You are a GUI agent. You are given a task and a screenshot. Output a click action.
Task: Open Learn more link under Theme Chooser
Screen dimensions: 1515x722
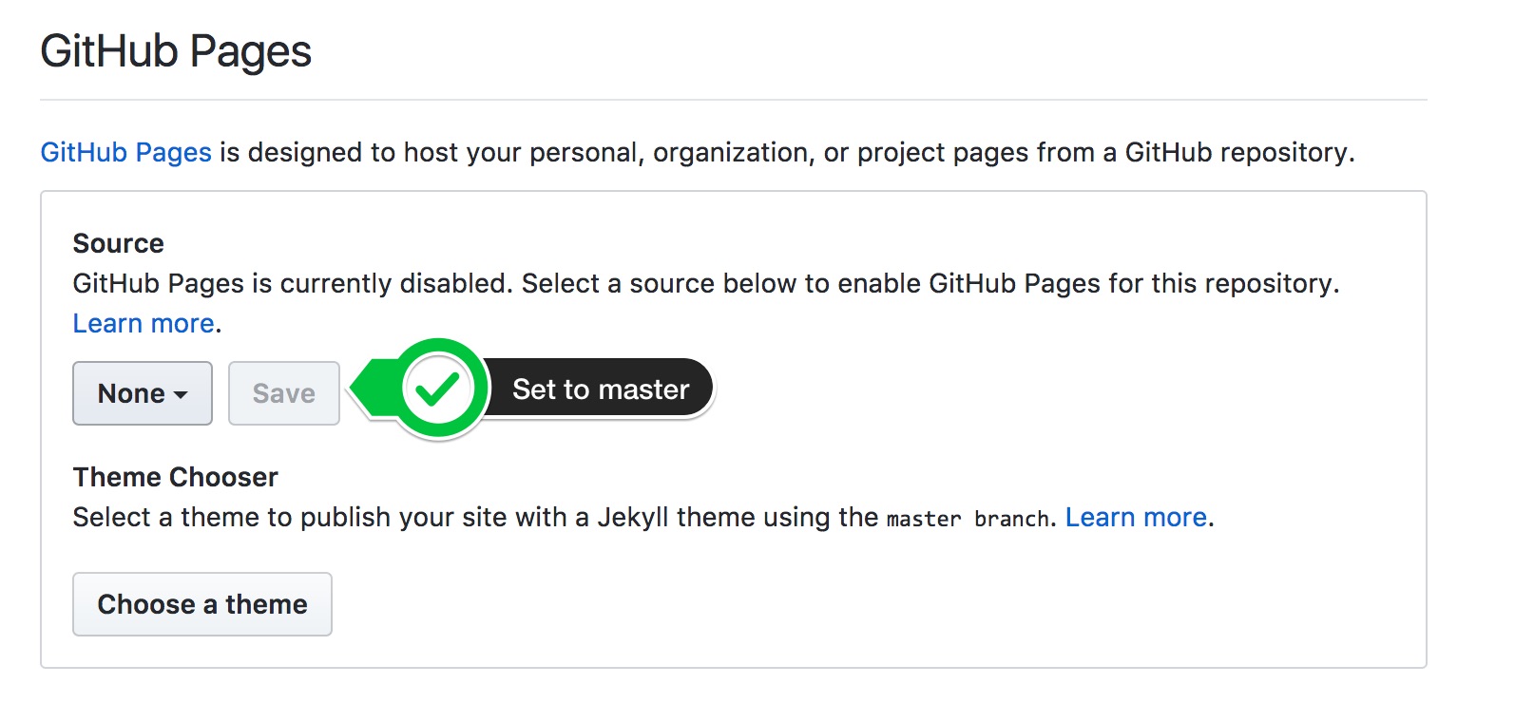point(1136,517)
